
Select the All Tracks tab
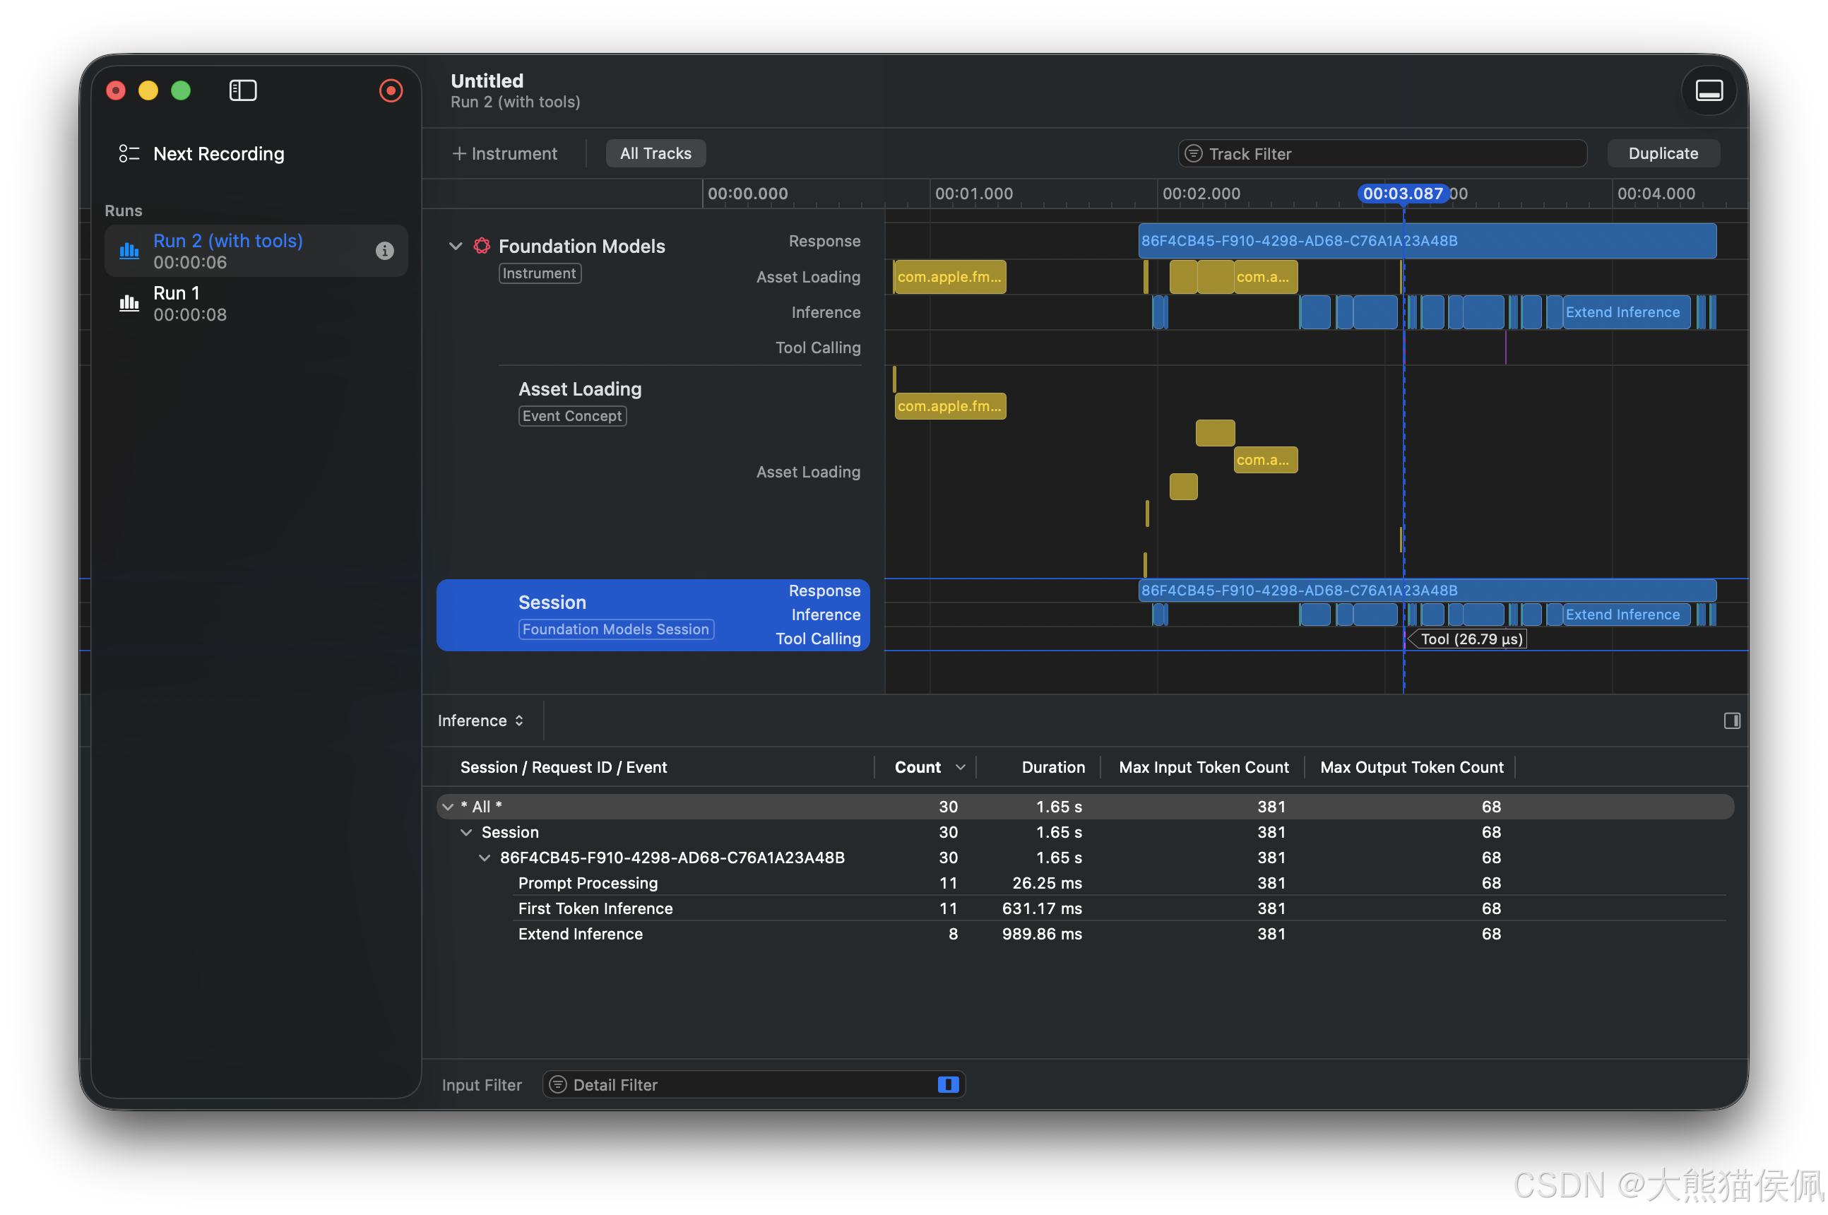coord(655,153)
